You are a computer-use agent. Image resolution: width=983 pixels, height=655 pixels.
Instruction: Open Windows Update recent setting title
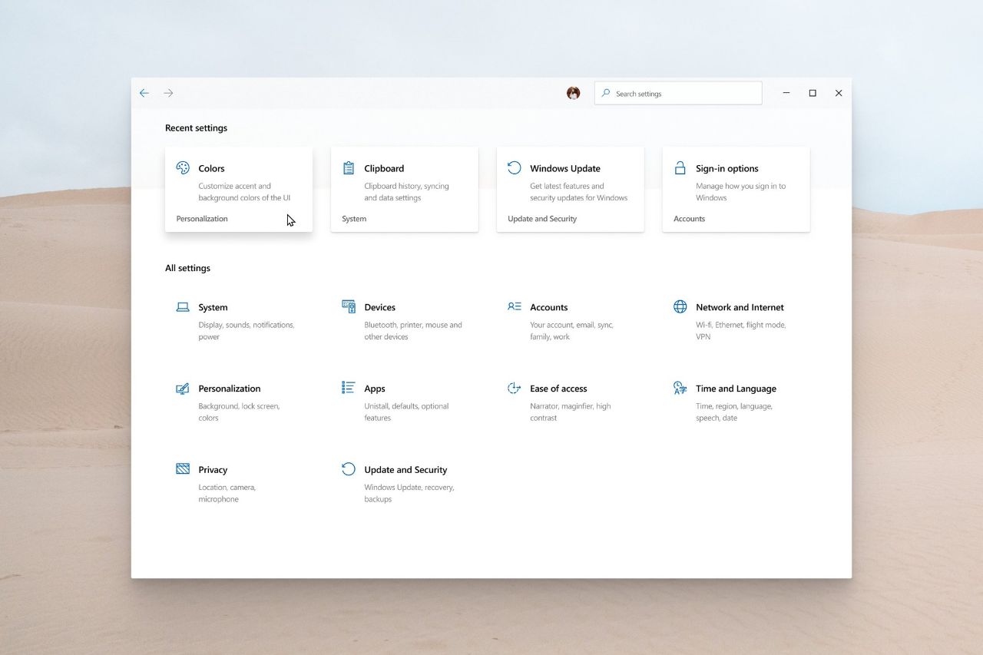(x=565, y=168)
